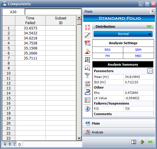Click the Calculate parameters icon

(87, 27)
